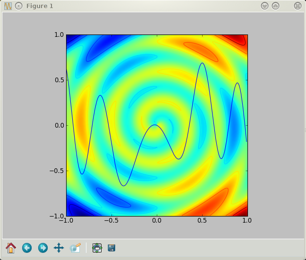Click the Home reset view icon
This screenshot has width=306, height=260.
(11, 248)
